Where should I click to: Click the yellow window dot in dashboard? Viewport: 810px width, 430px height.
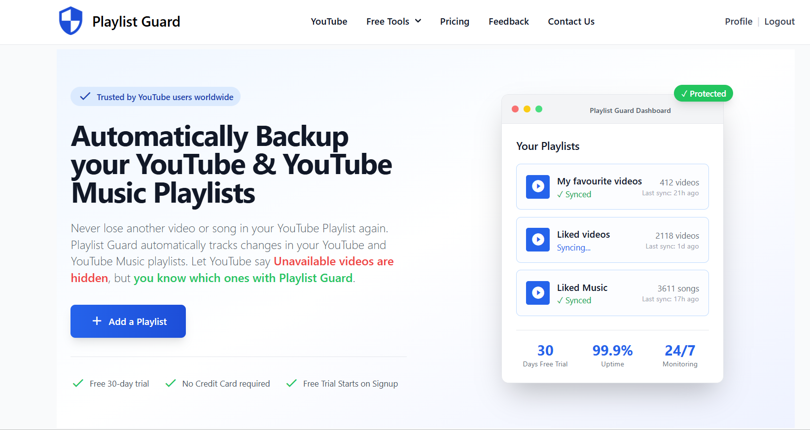[x=527, y=109]
